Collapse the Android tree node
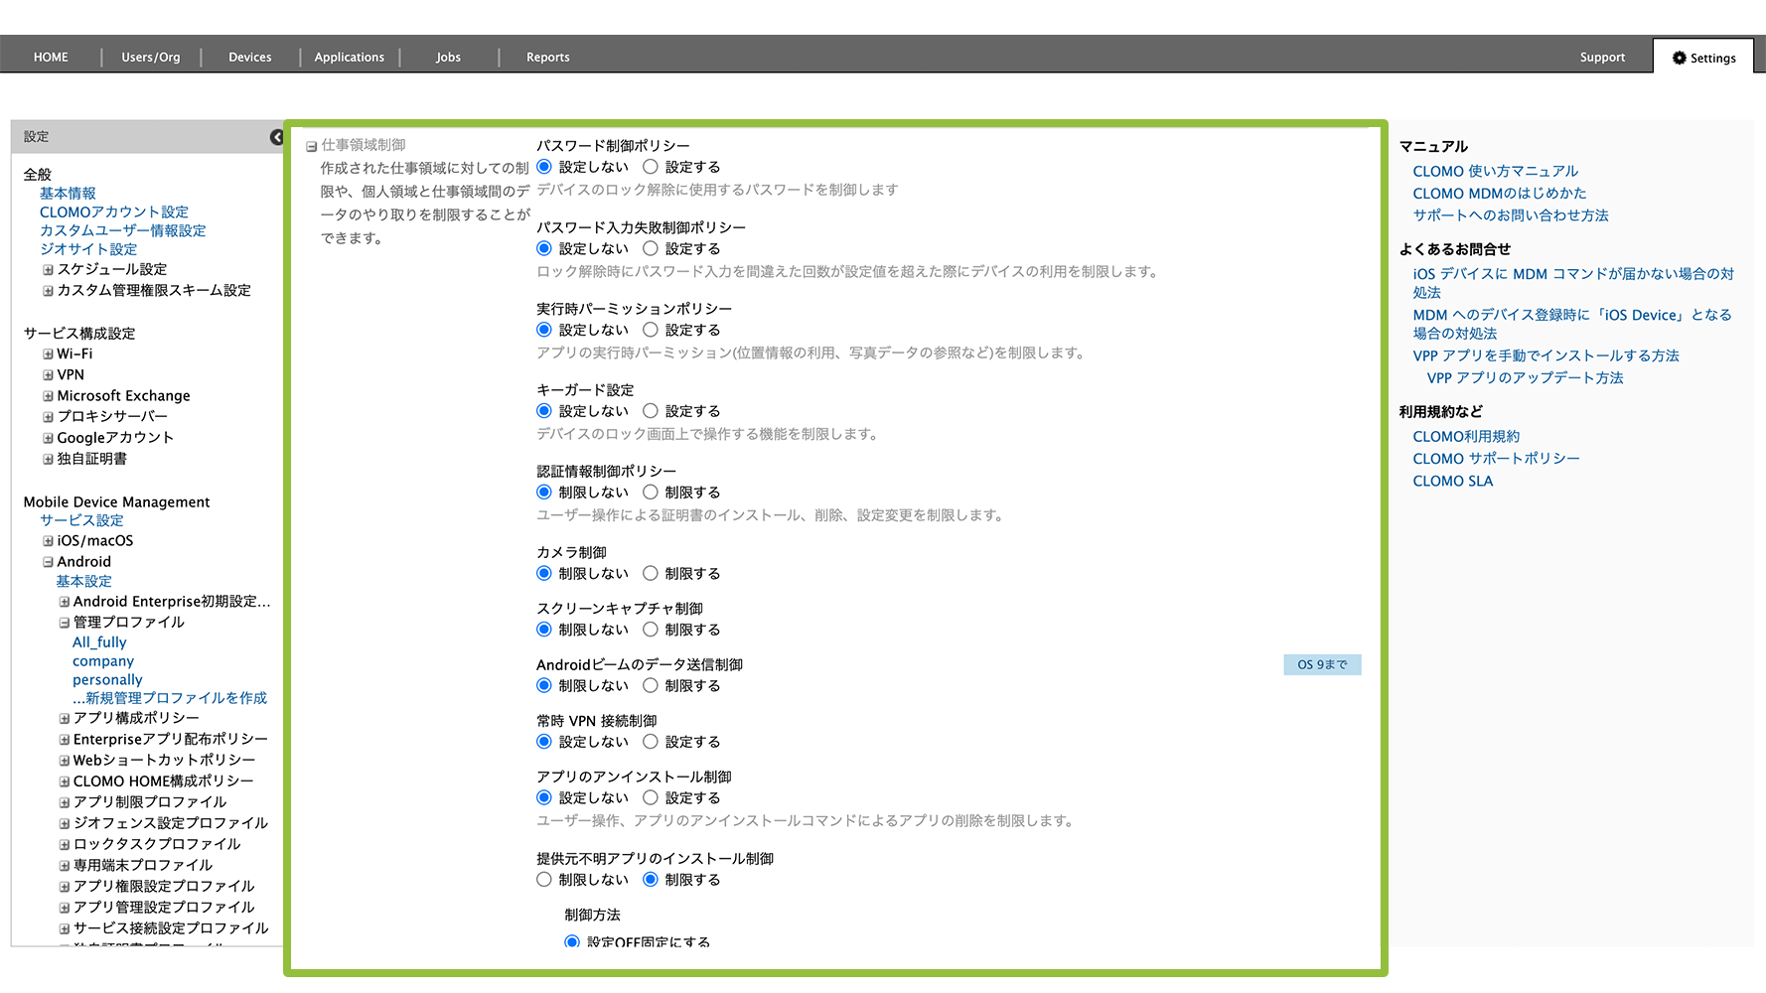The width and height of the screenshot is (1766, 993). coord(48,562)
